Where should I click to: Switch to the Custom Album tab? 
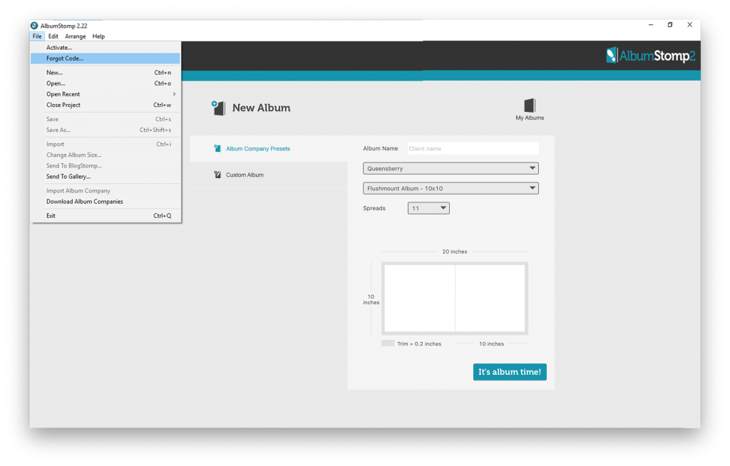click(245, 175)
